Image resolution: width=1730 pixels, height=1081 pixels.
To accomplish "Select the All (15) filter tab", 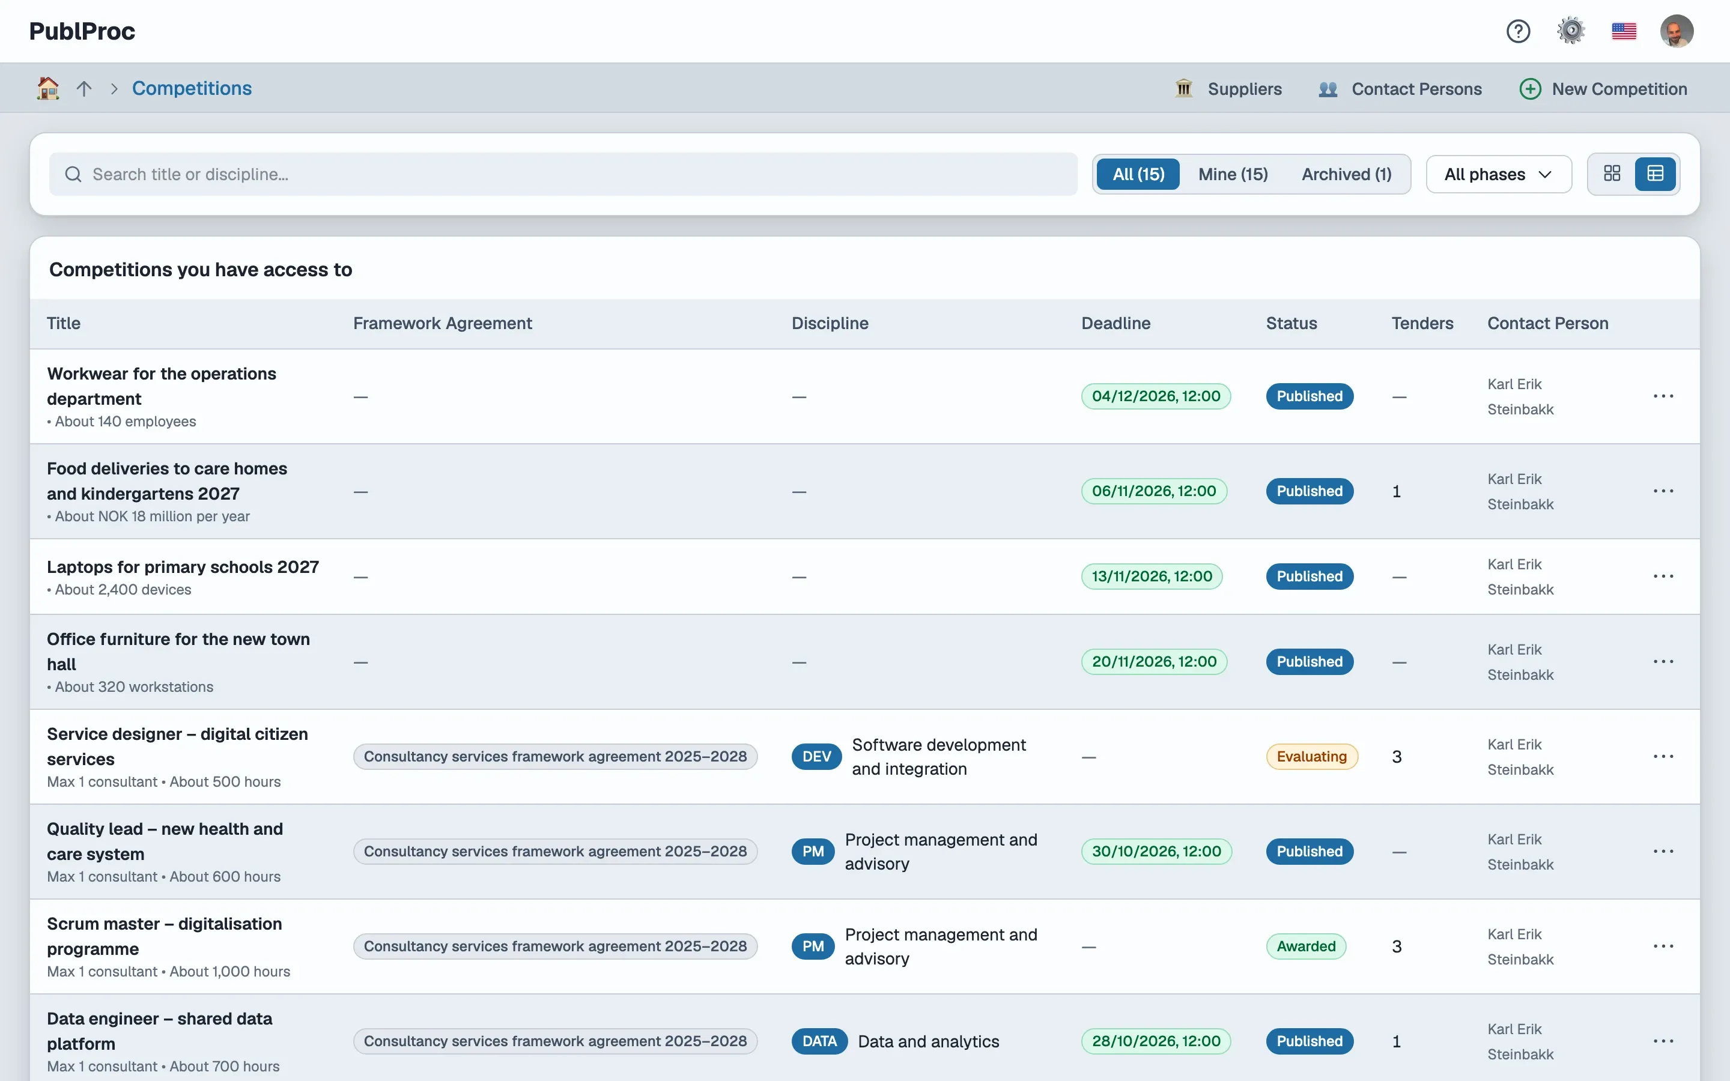I will pyautogui.click(x=1138, y=174).
